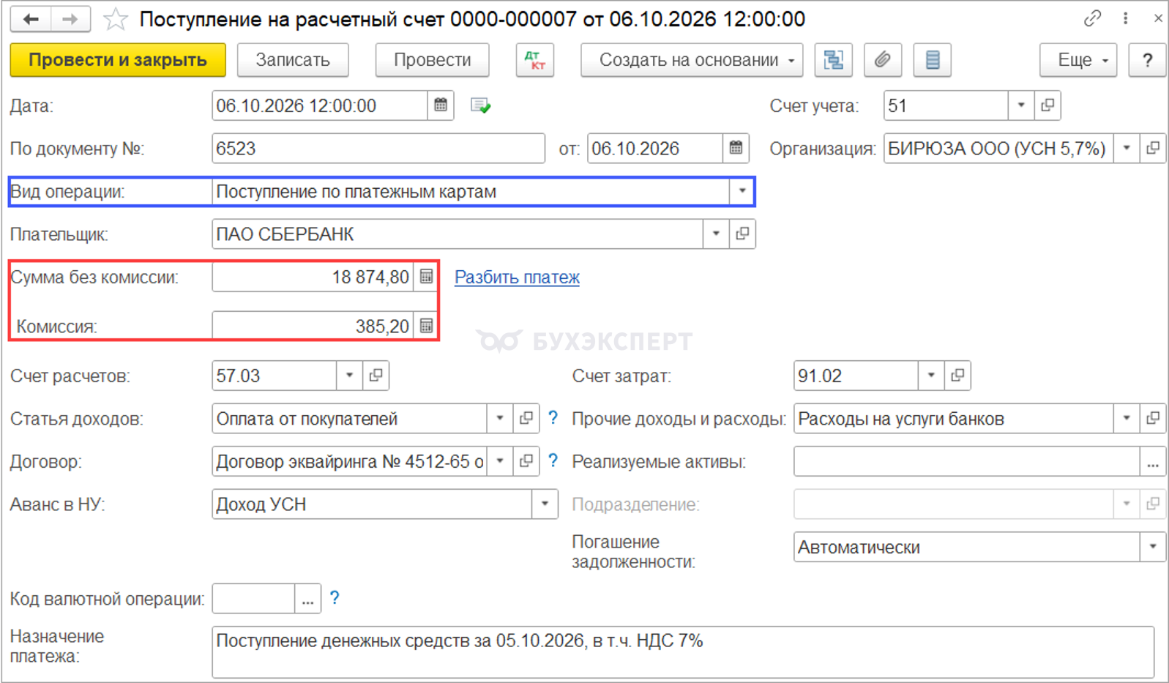Viewport: 1169px width, 683px height.
Task: Click the green check document status icon
Action: tap(481, 106)
